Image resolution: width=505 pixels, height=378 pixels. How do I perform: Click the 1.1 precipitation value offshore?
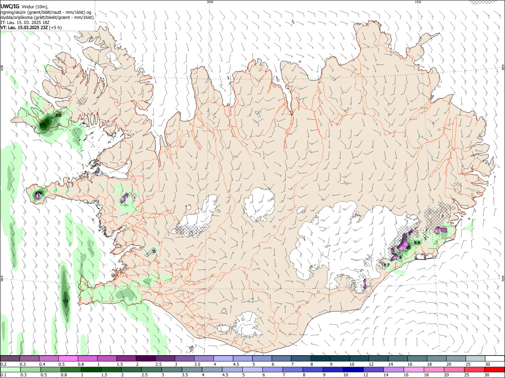pyautogui.click(x=65, y=301)
